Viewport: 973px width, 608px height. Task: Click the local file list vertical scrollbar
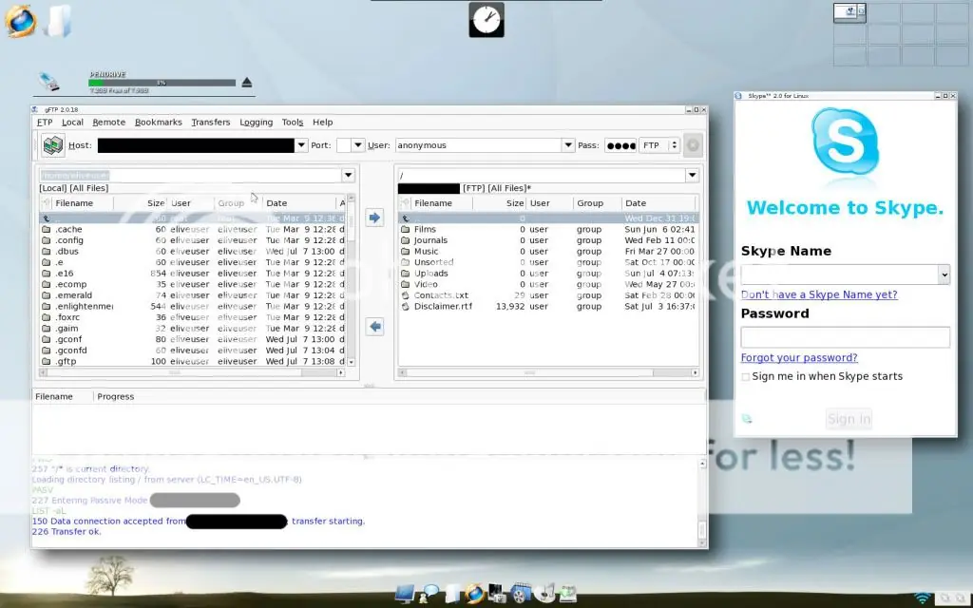pyautogui.click(x=352, y=280)
